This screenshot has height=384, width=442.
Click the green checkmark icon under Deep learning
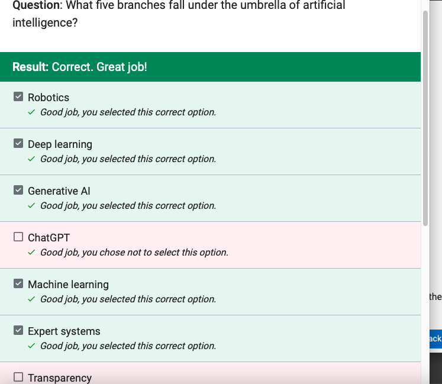31,159
